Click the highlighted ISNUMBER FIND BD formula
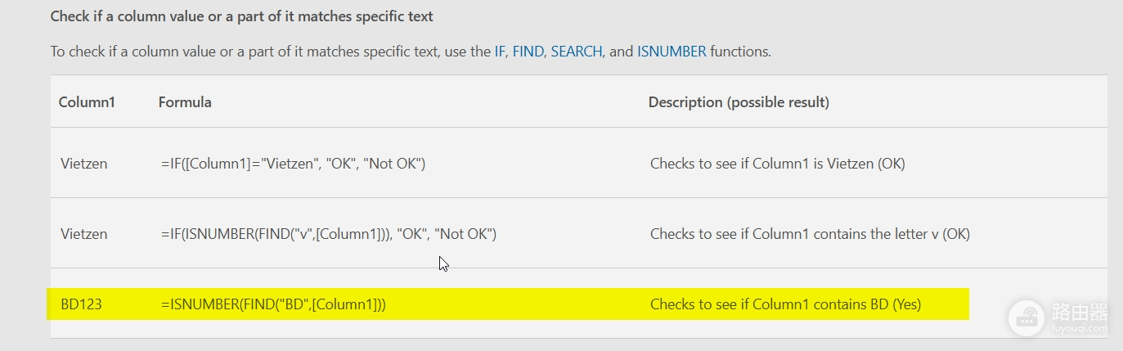This screenshot has height=351, width=1123. click(273, 304)
